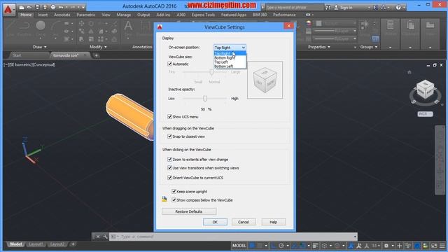This screenshot has height=252, width=448.
Task: Click the lineweight display status bar icon
Action: coord(315,246)
